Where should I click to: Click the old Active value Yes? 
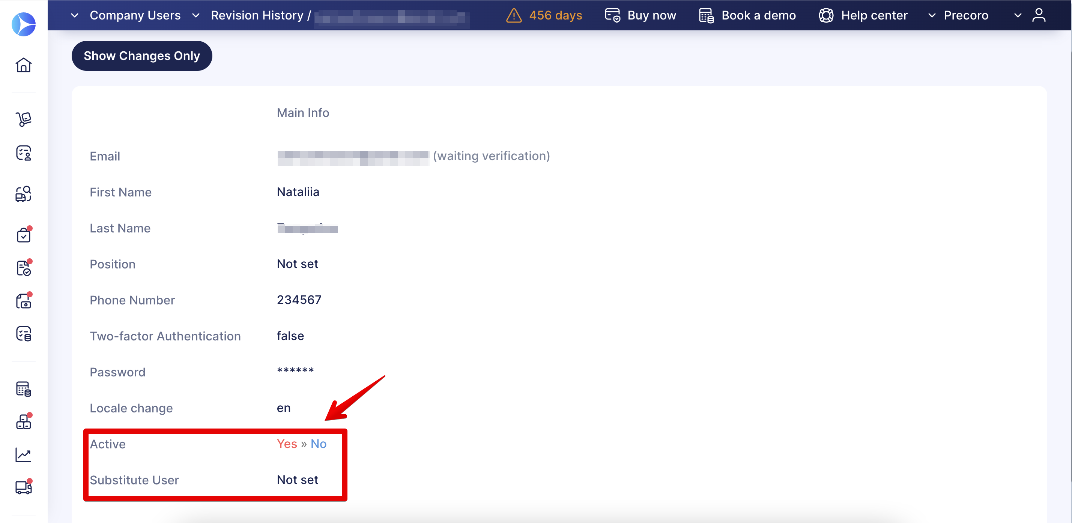tap(287, 444)
